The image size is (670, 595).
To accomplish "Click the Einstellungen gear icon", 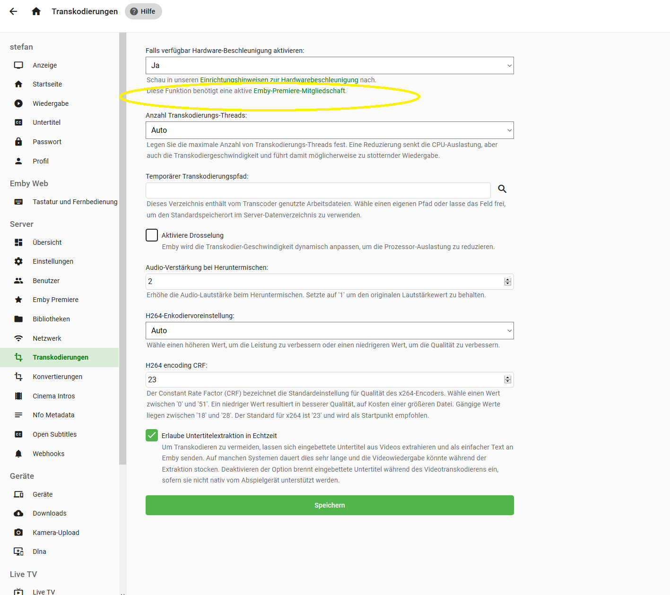I will point(18,261).
